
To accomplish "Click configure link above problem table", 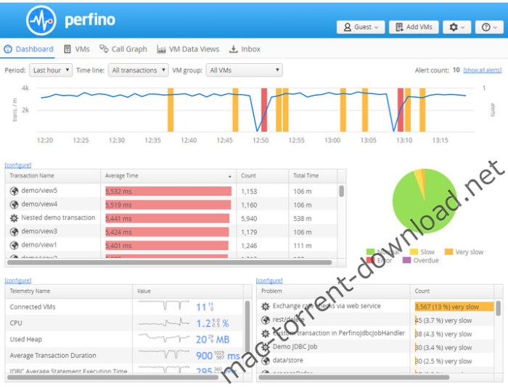I will click(x=269, y=280).
